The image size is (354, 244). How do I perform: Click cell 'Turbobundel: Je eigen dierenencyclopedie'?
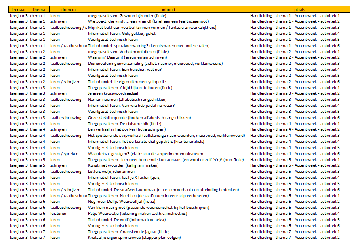click(x=127, y=82)
